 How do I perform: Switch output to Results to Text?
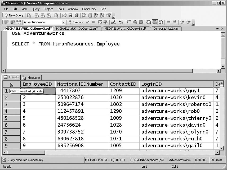pyautogui.click(x=149, y=22)
